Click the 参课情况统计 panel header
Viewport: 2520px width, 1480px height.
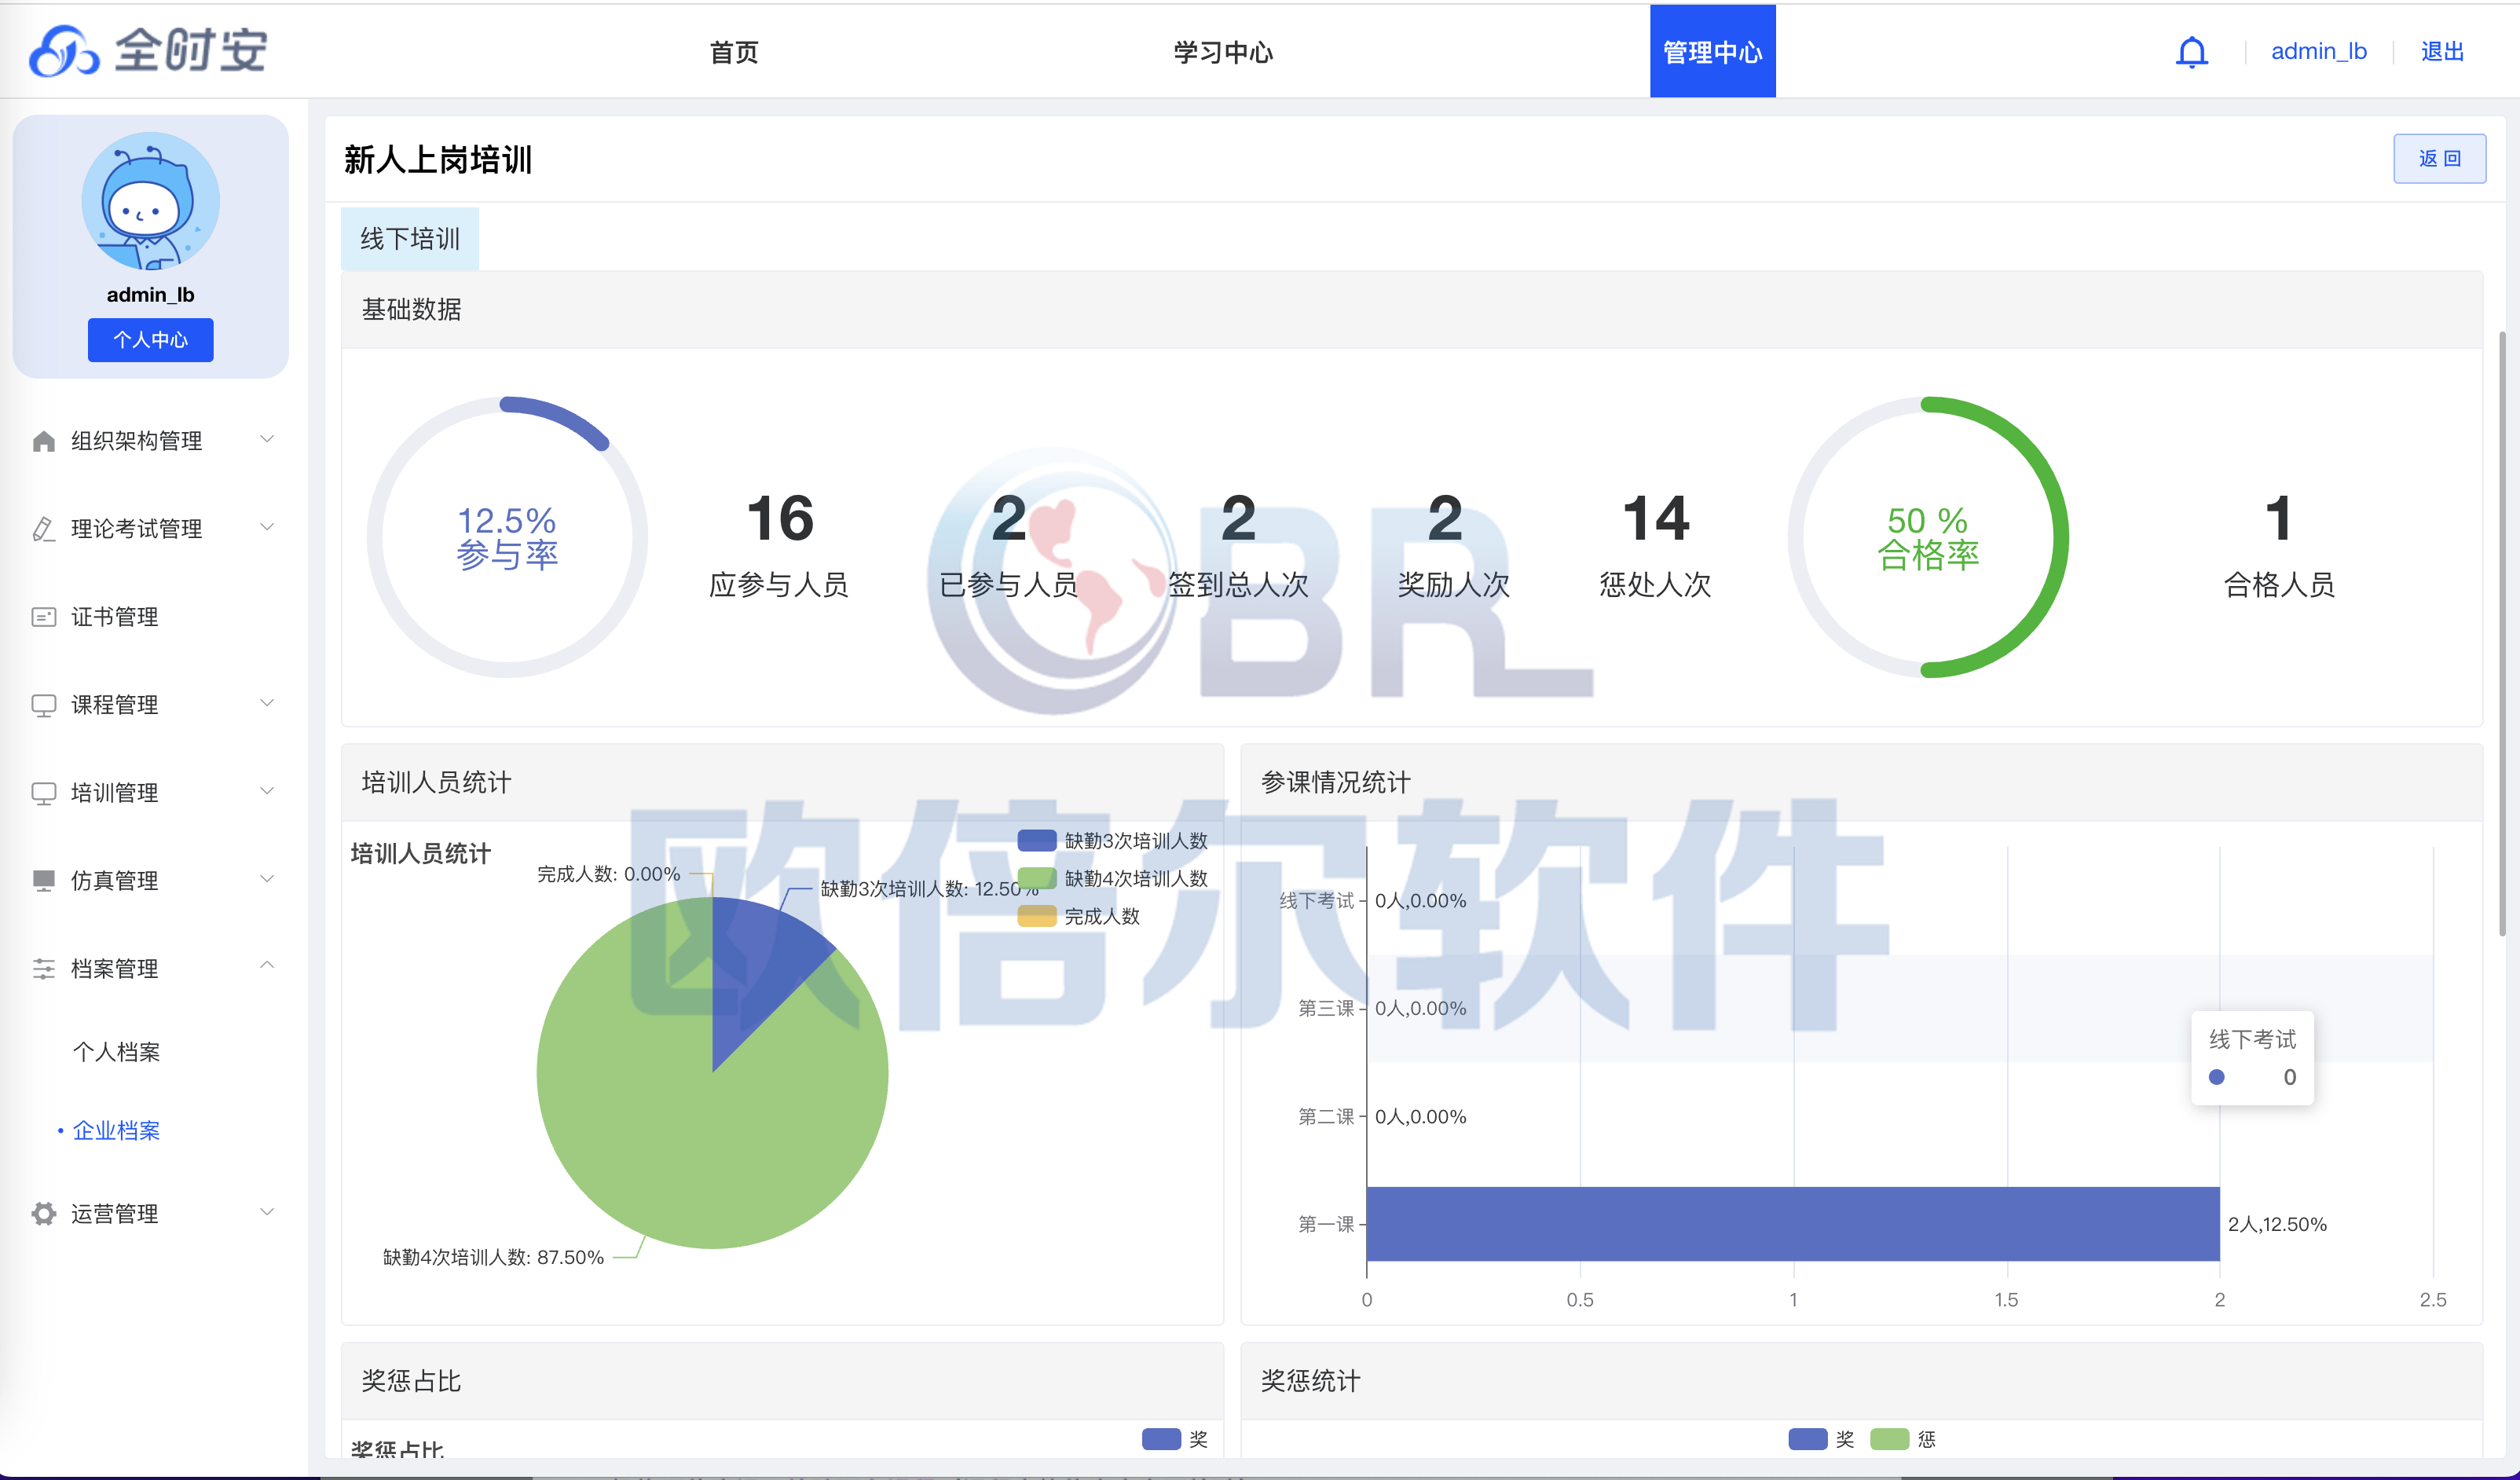(1861, 782)
